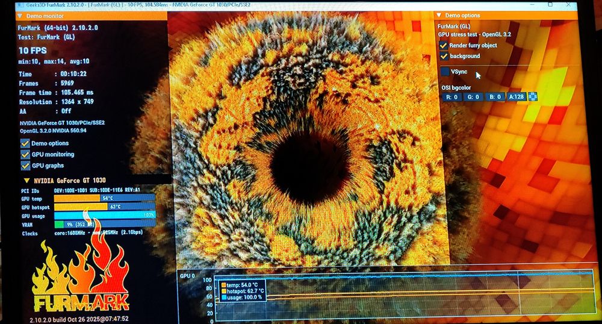The width and height of the screenshot is (602, 324).
Task: Click the GPU 0 graph label
Action: tap(187, 276)
